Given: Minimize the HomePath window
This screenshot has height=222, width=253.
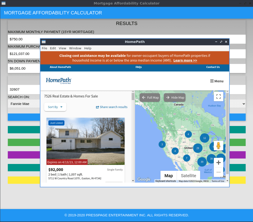Looking at the screenshot, I should click(216, 42).
